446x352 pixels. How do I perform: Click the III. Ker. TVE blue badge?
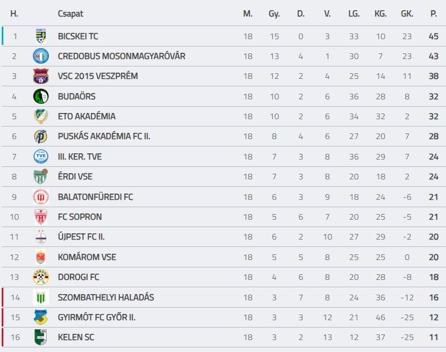click(x=41, y=156)
